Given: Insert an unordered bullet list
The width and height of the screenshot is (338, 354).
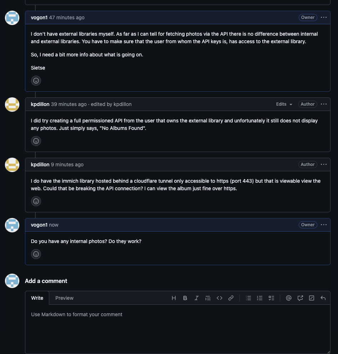Looking at the screenshot, I should [248, 298].
